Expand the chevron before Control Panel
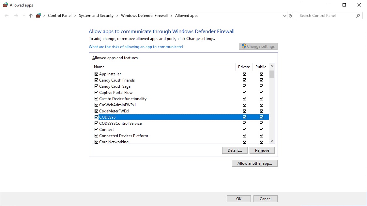This screenshot has height=206, width=367. [44, 16]
